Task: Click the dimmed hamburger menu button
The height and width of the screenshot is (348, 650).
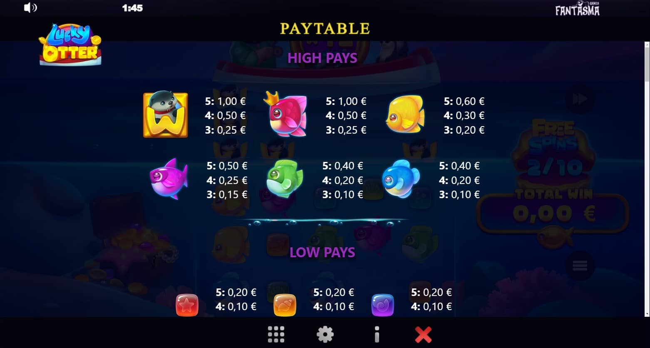Action: (x=580, y=266)
